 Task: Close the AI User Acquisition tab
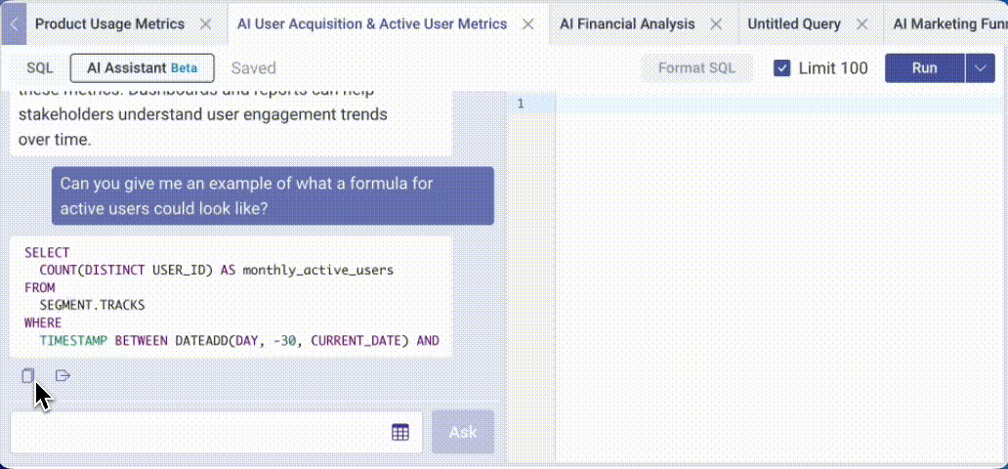coord(528,23)
